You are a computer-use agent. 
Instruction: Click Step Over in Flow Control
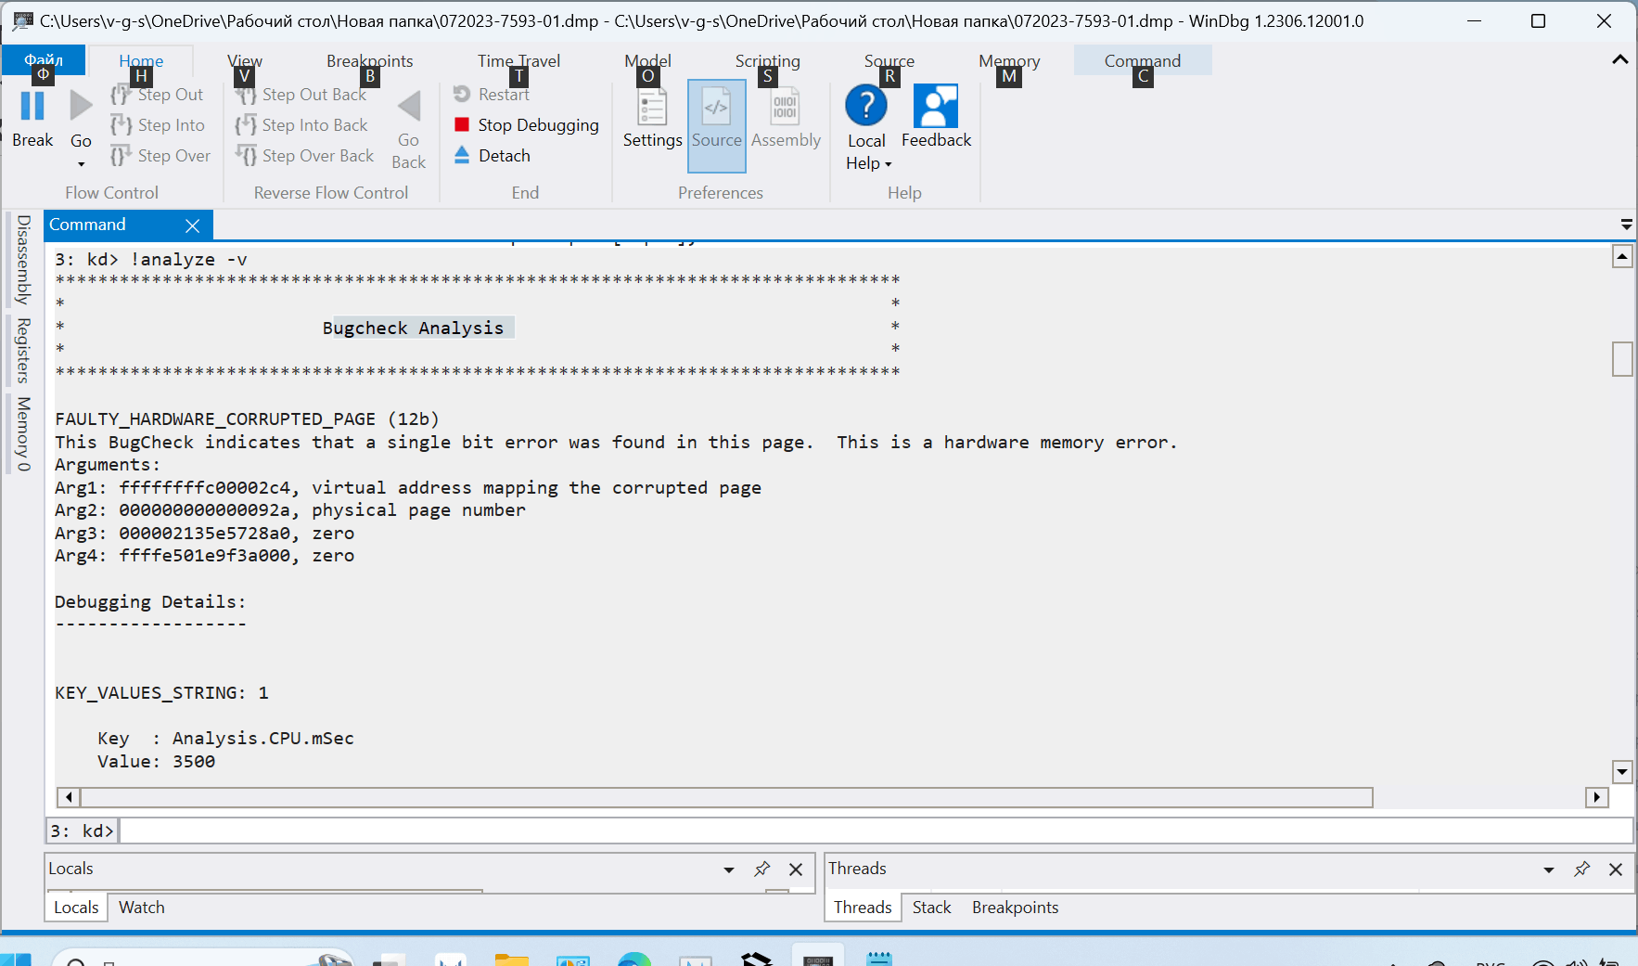coord(161,156)
